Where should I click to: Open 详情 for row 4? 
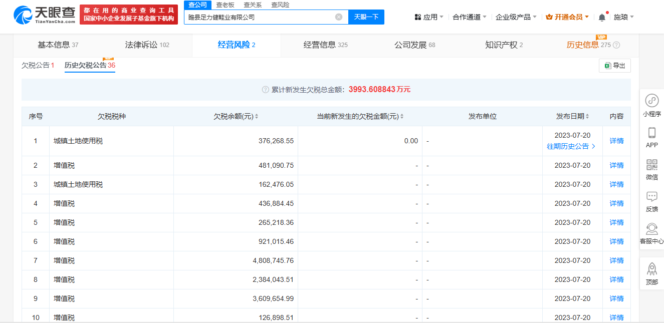tap(616, 203)
